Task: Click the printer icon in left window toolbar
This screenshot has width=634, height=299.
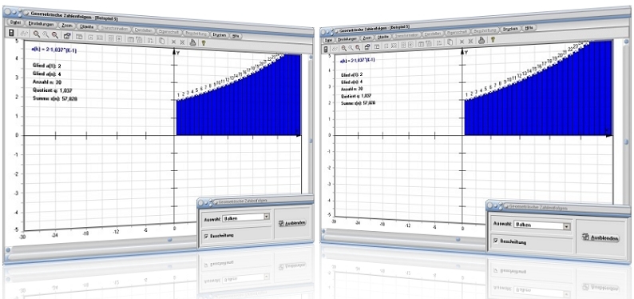Action: click(x=193, y=42)
